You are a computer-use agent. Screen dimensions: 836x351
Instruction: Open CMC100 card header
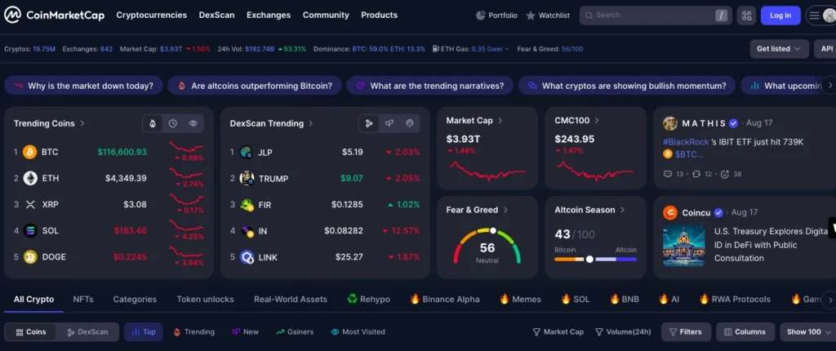pos(577,121)
